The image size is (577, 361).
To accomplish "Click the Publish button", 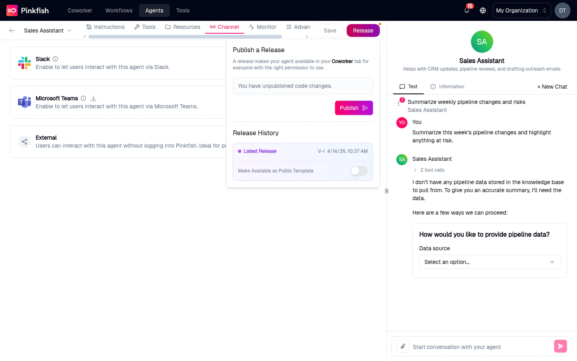I will coord(353,107).
